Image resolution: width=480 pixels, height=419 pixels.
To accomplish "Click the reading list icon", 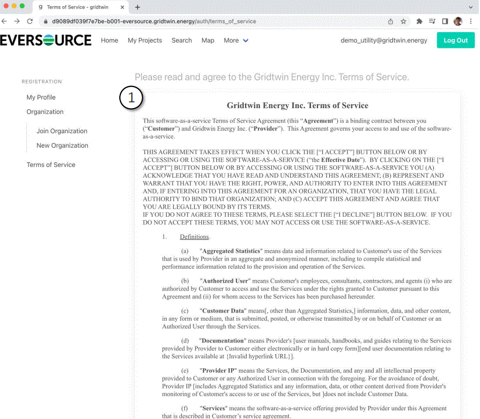I will (x=433, y=21).
